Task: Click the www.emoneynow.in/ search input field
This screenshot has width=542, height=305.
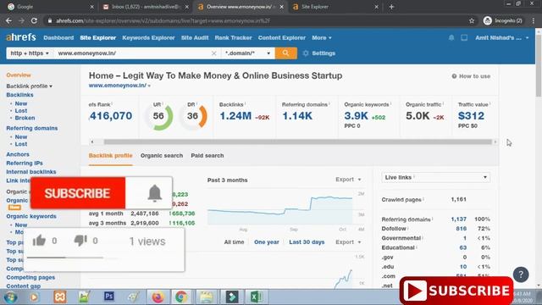Action: [133, 53]
